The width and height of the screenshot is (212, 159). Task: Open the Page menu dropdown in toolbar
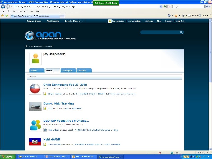click(193, 16)
